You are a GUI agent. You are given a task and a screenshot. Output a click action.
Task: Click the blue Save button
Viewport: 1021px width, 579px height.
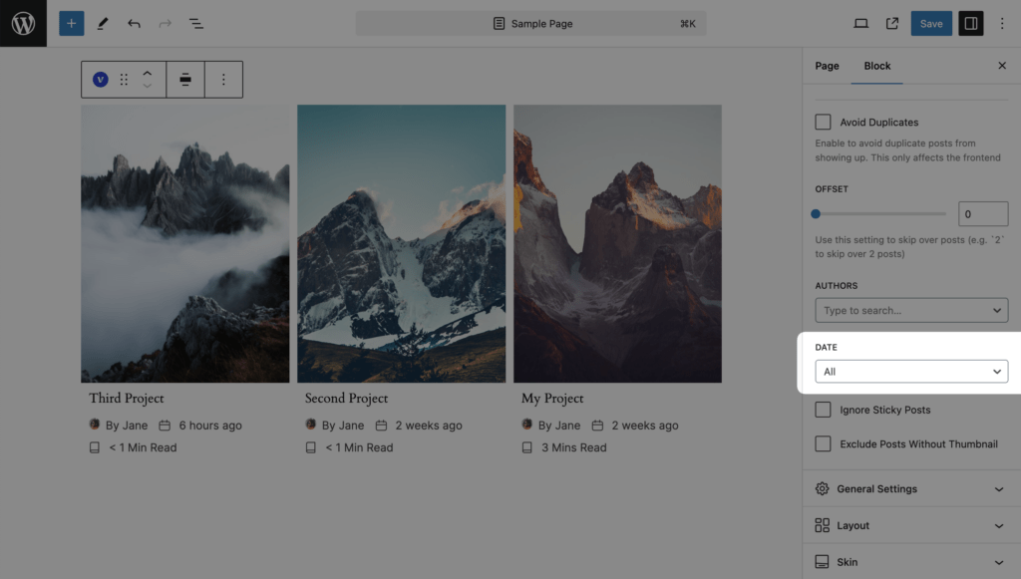click(930, 23)
